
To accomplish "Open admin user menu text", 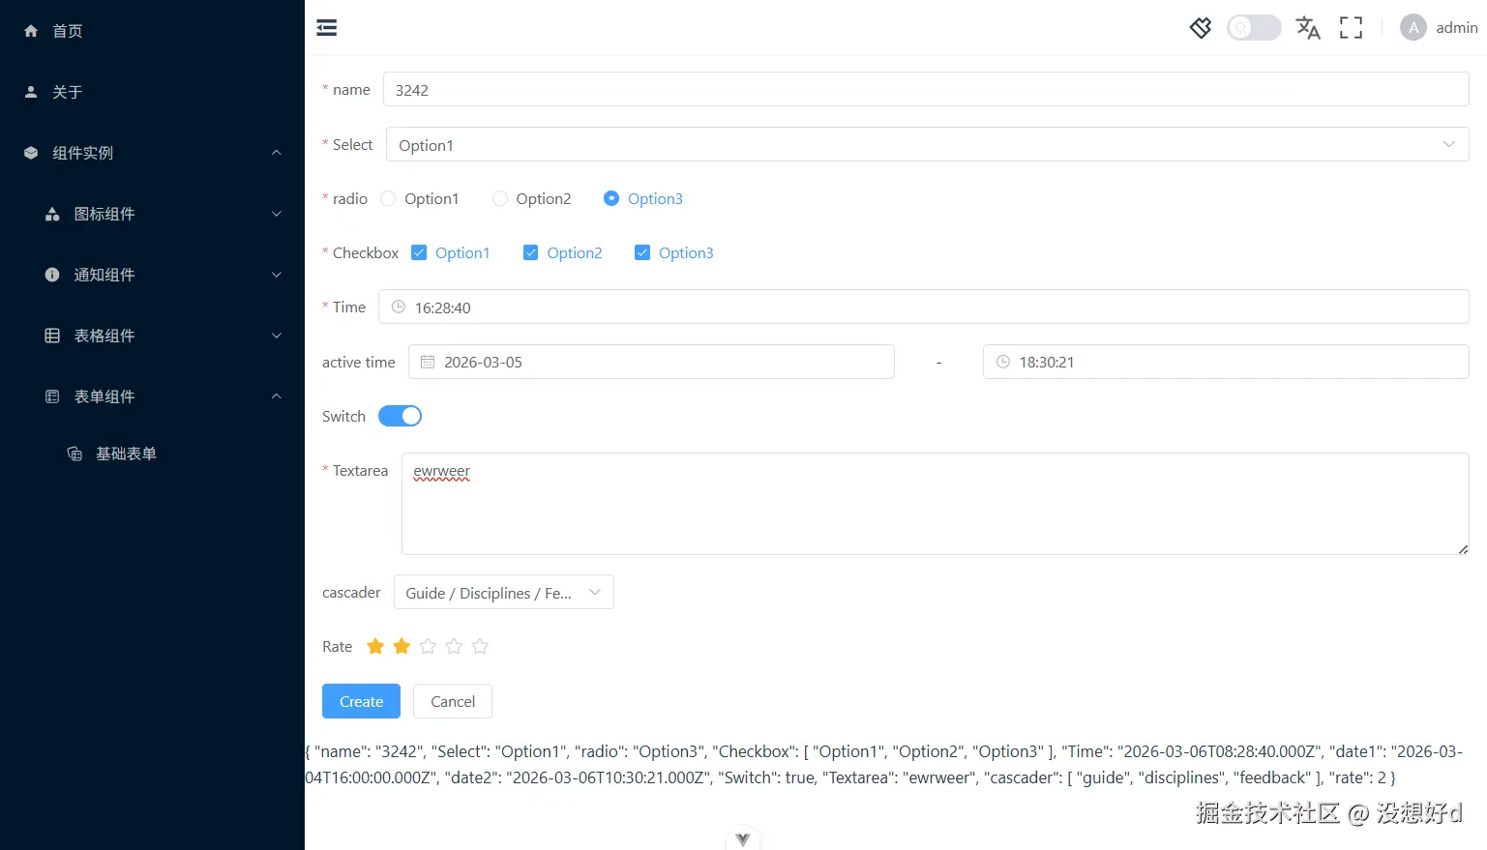I will click(1457, 27).
